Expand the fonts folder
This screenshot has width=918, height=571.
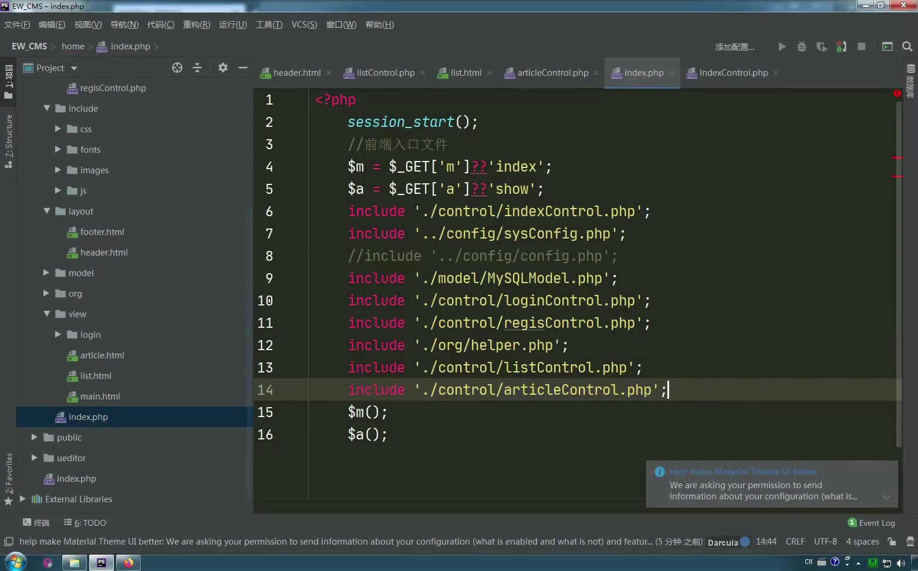58,149
